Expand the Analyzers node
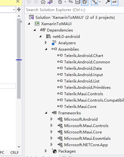This screenshot has height=157, width=124. pyautogui.click(x=46, y=43)
